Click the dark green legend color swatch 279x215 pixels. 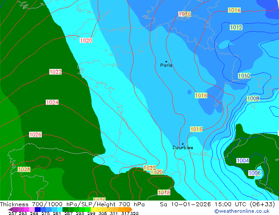65,209
